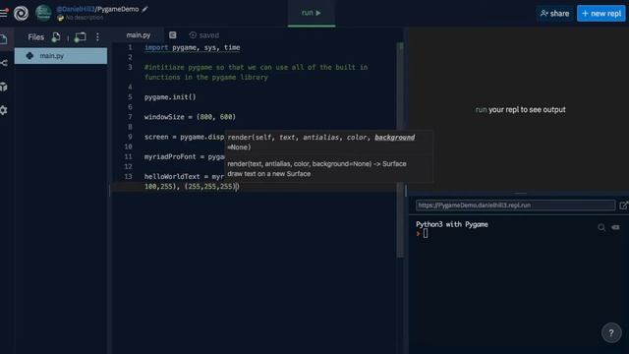Screen dimensions: 629x354
Task: Open the packages cube icon
Action: [x=4, y=87]
